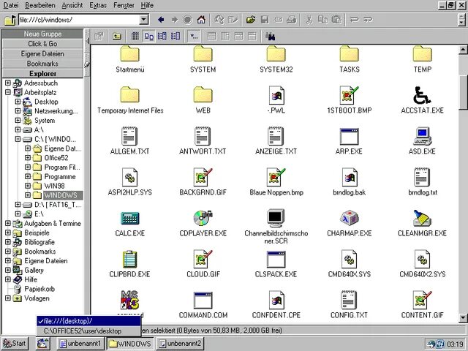Select Papierkorb in the tree
The height and width of the screenshot is (351, 468).
point(39,289)
